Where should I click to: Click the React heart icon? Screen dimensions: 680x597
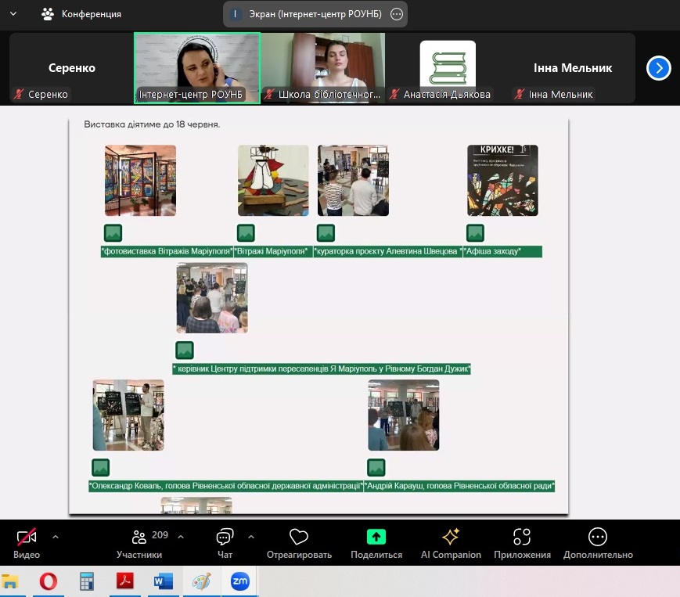tap(299, 538)
